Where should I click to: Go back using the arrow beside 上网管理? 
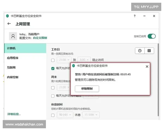point(9,24)
